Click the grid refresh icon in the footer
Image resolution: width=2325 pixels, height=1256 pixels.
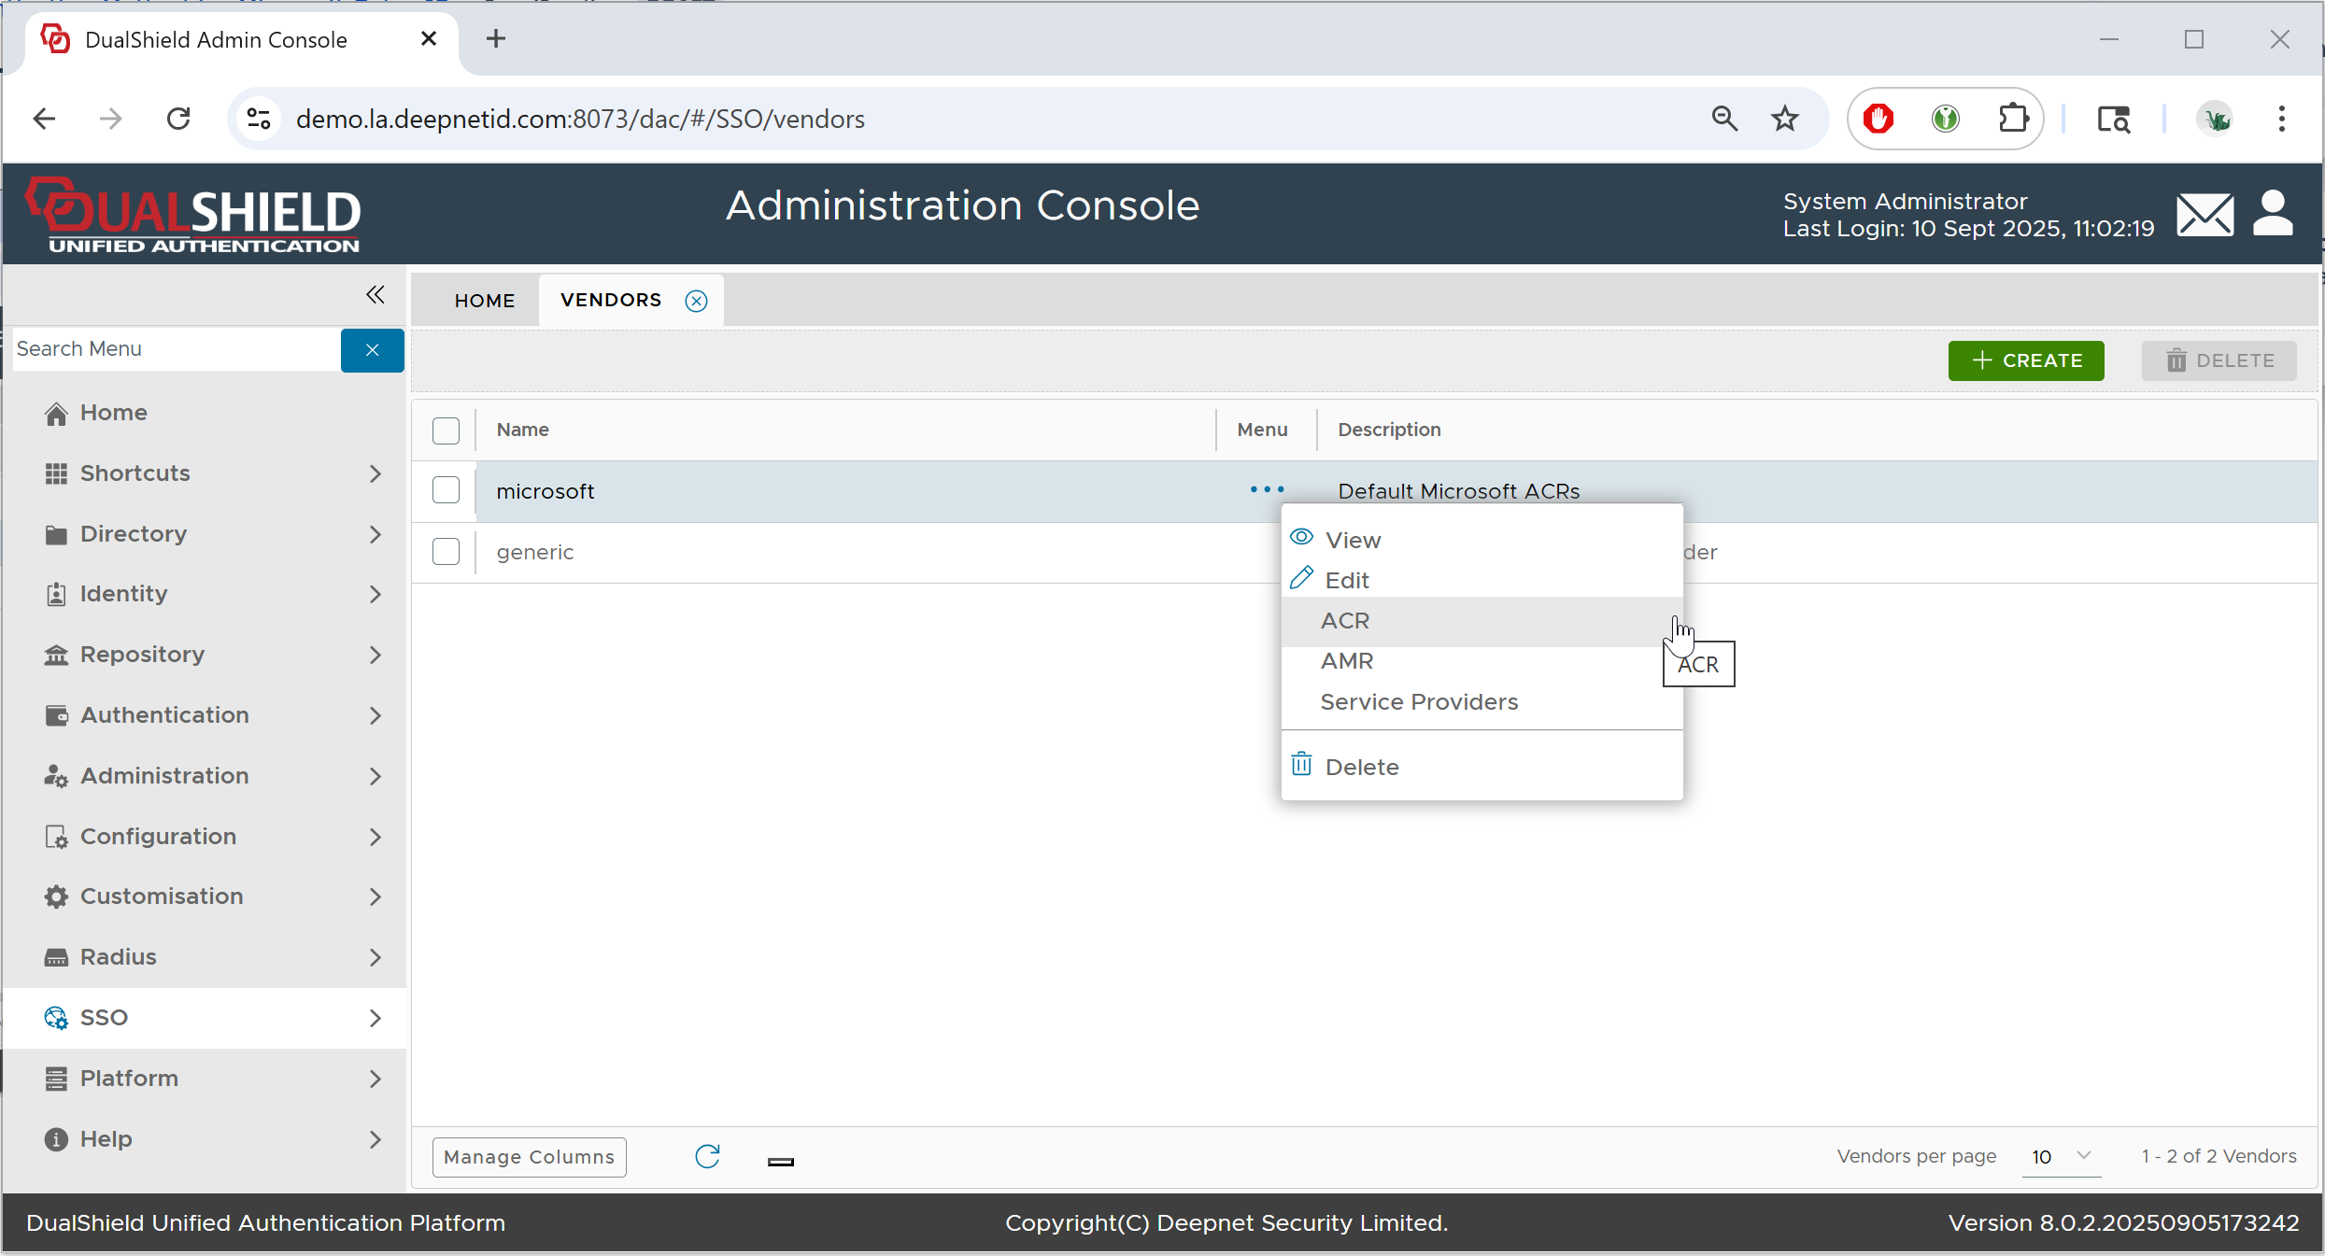tap(707, 1156)
